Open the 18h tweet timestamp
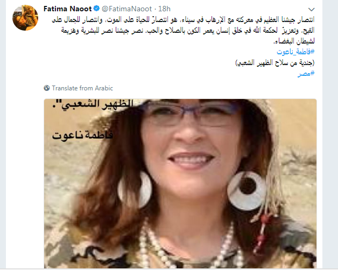 164,9
